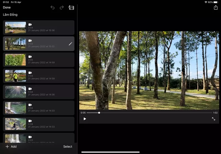Tap camera icon on 14:59 clip
The height and width of the screenshot is (154, 221).
pyautogui.click(x=30, y=57)
